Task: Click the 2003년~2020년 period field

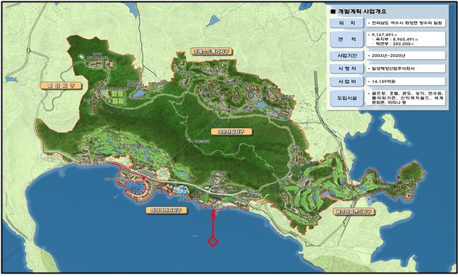Action: (x=406, y=56)
